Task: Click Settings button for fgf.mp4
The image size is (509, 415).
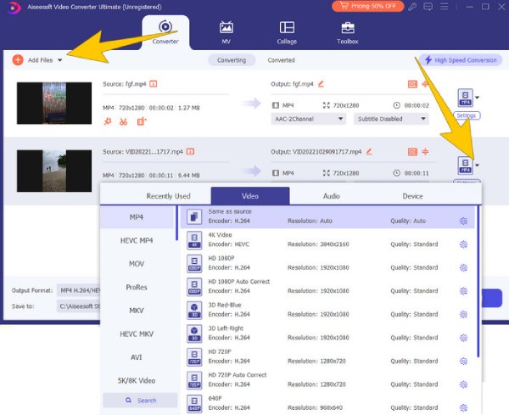Action: pos(467,115)
